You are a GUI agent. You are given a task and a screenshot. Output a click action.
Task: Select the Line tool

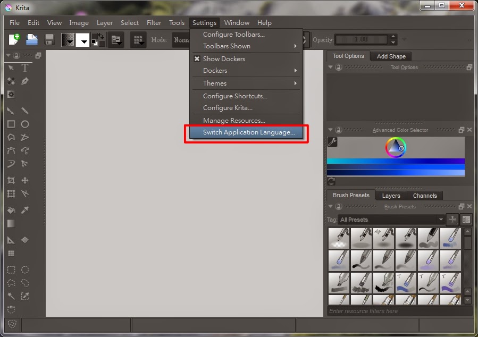pos(25,111)
